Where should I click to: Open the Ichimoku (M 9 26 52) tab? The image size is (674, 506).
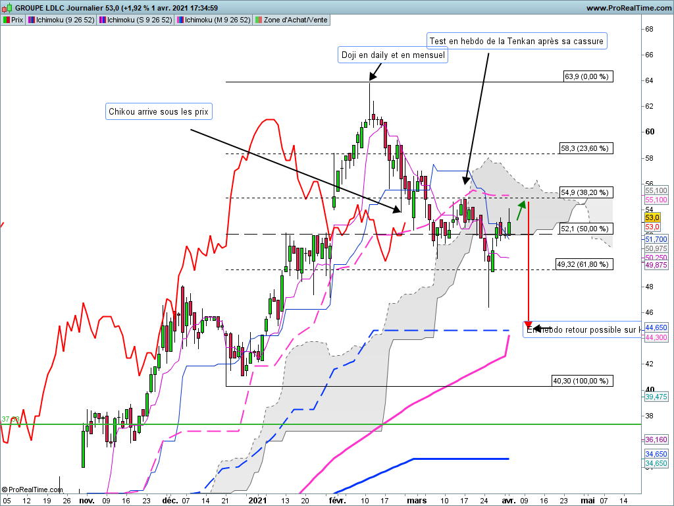point(214,20)
